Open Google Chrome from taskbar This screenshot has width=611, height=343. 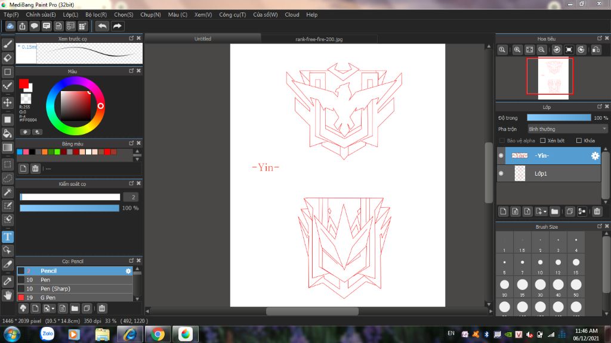pos(158,334)
